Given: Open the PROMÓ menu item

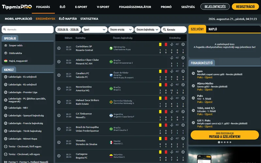Looking at the screenshot, I should click(166, 7).
